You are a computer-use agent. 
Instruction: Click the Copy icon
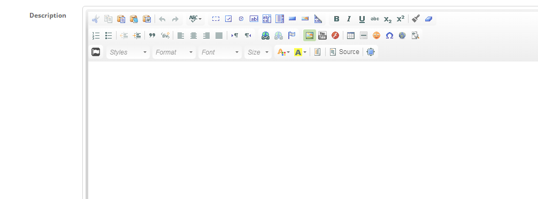pyautogui.click(x=109, y=19)
